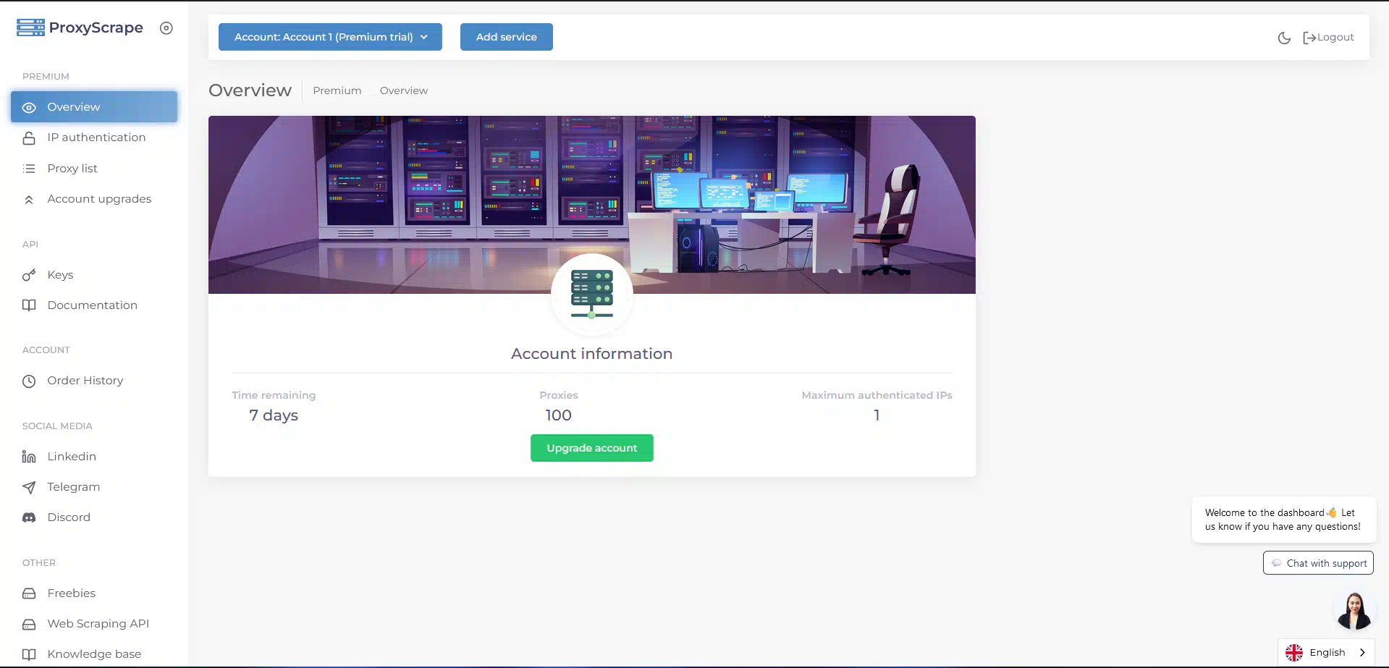Image resolution: width=1389 pixels, height=668 pixels.
Task: Click the Logout button
Action: pos(1328,38)
